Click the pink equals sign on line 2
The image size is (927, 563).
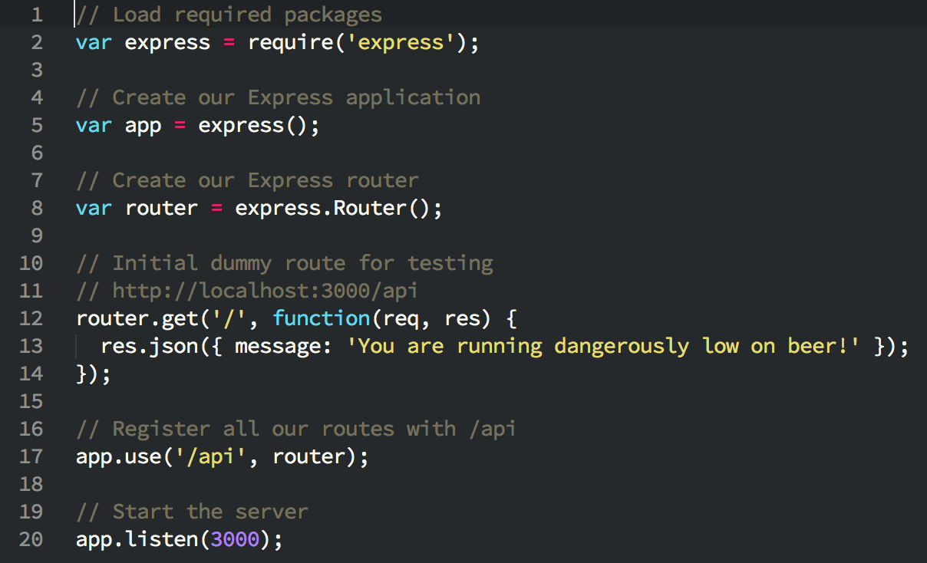(x=227, y=42)
